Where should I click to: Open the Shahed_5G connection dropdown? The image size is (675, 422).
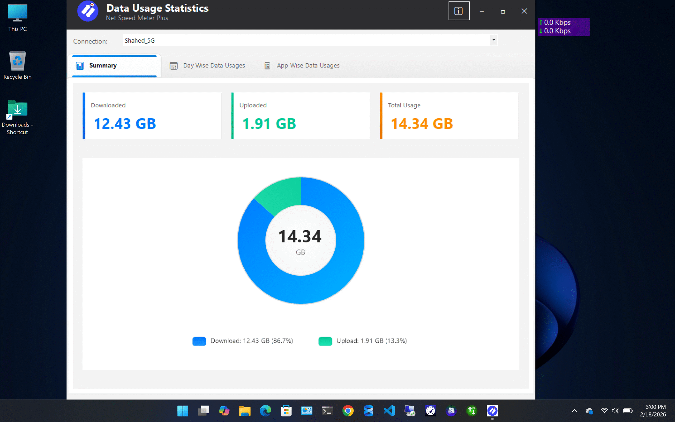pos(493,40)
